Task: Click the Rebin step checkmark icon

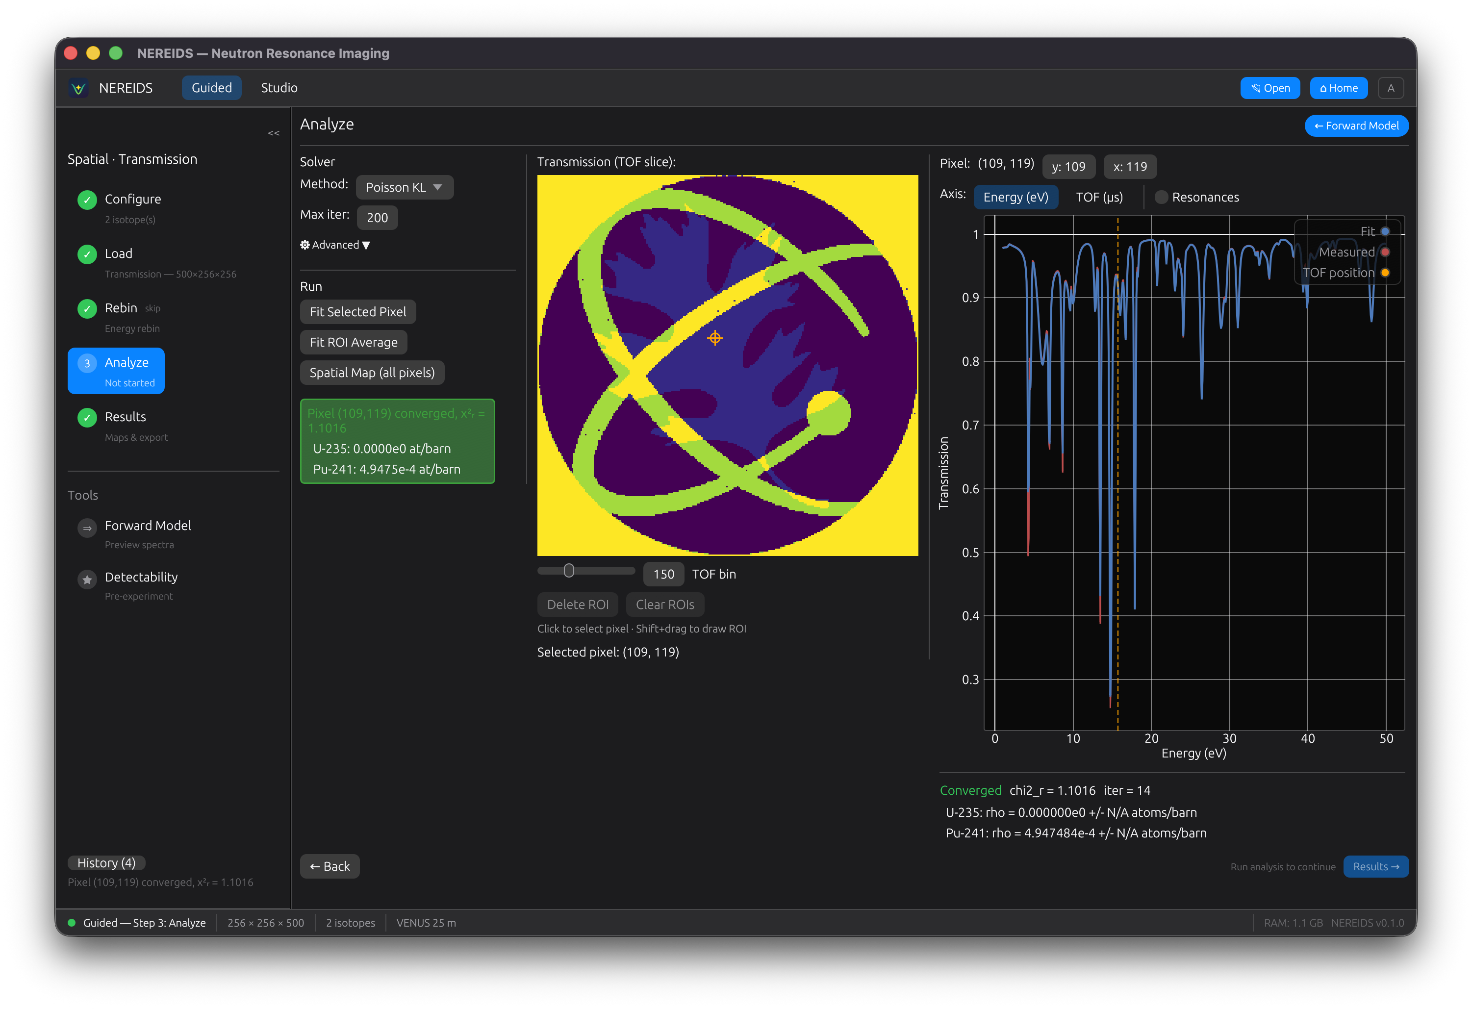Action: point(87,308)
